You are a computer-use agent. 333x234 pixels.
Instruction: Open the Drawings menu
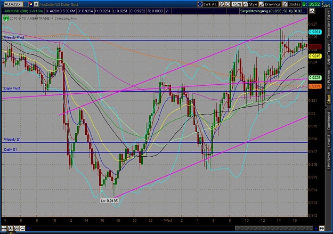point(270,4)
